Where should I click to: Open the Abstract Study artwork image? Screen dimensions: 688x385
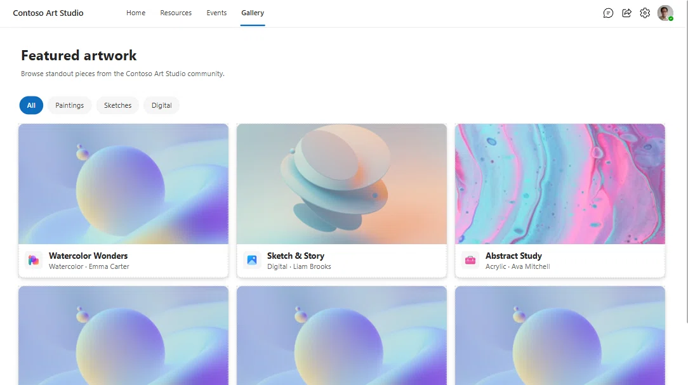click(x=560, y=184)
